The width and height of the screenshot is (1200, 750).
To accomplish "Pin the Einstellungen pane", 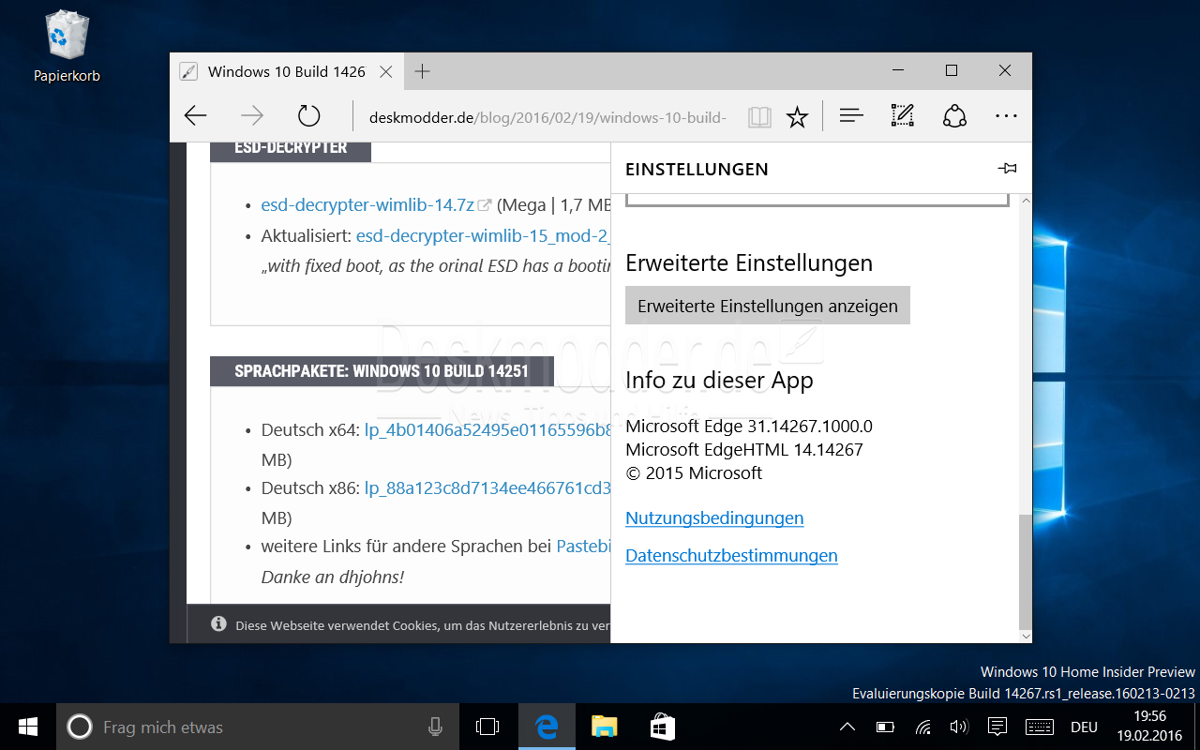I will [1008, 169].
